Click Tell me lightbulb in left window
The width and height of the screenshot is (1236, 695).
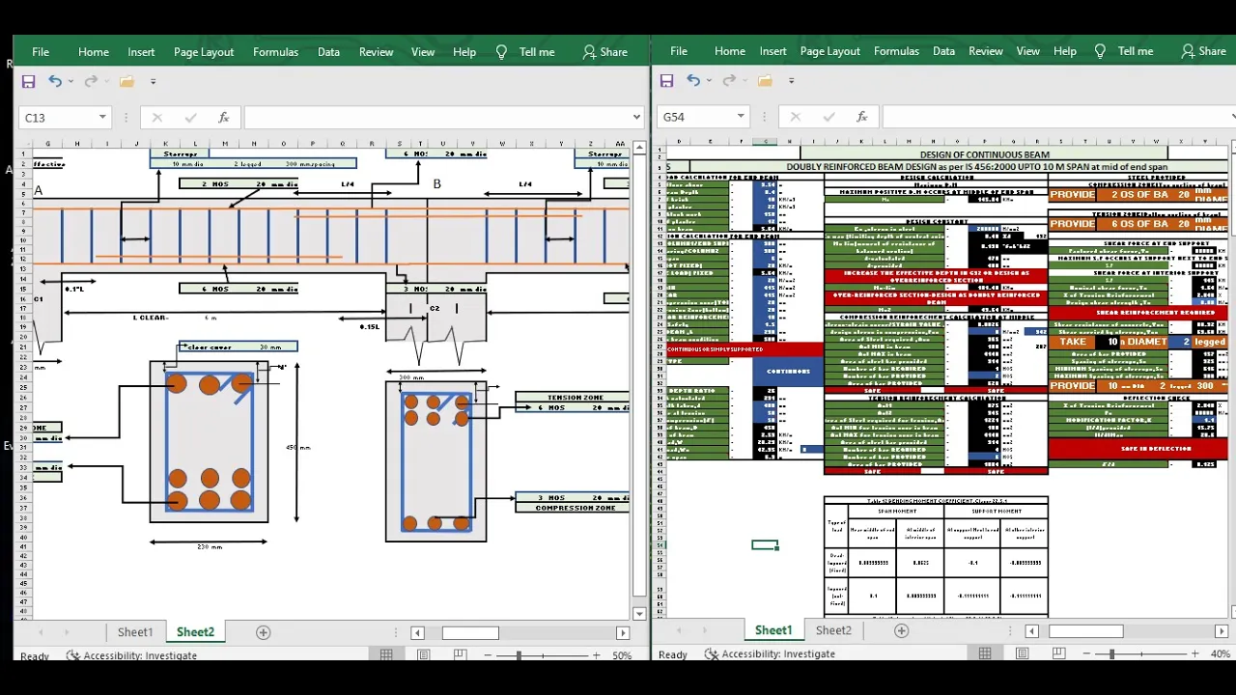tap(501, 52)
